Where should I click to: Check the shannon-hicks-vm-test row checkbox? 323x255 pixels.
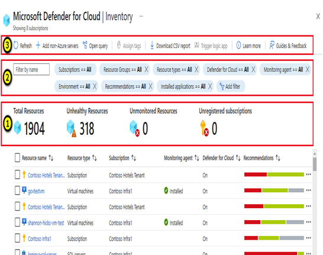18,222
